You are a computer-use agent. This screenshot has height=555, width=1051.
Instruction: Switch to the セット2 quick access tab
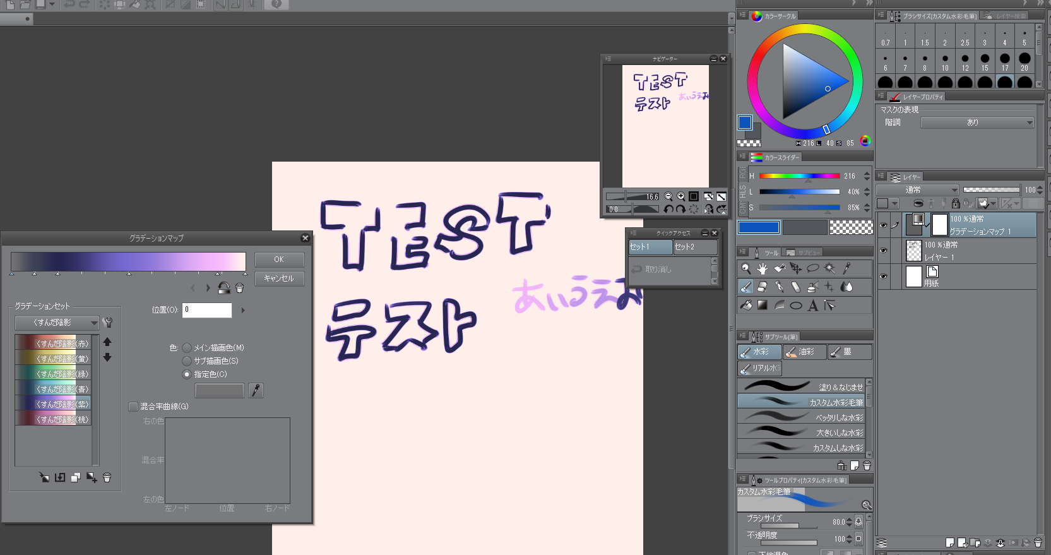point(694,247)
